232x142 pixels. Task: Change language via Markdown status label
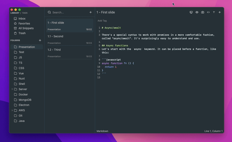click(x=102, y=131)
